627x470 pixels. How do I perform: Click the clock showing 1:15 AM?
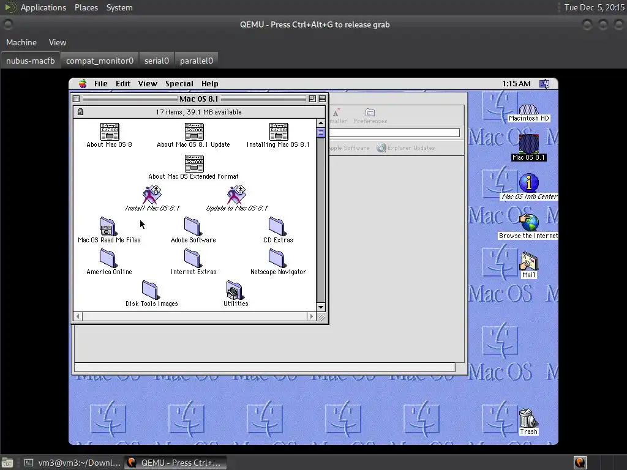(x=517, y=83)
